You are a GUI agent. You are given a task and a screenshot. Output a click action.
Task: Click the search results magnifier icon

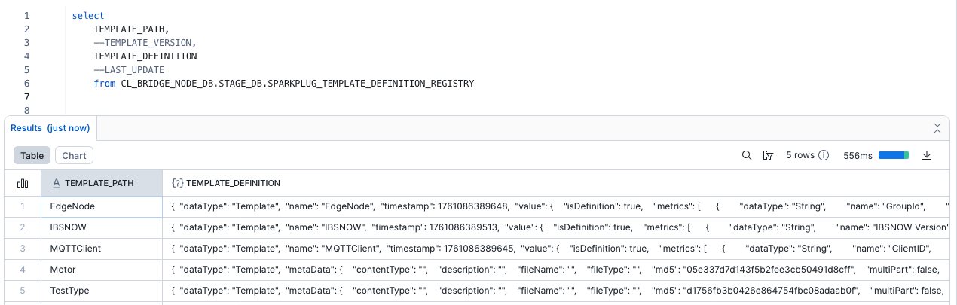coord(747,155)
